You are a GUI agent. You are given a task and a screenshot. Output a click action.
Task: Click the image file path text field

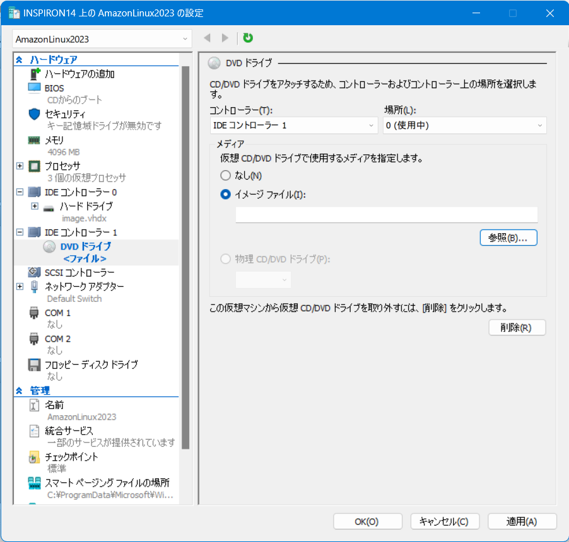pyautogui.click(x=386, y=215)
